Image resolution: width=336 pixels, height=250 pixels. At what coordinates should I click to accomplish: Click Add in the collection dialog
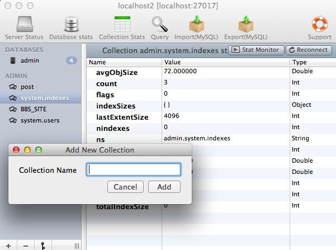click(x=164, y=187)
